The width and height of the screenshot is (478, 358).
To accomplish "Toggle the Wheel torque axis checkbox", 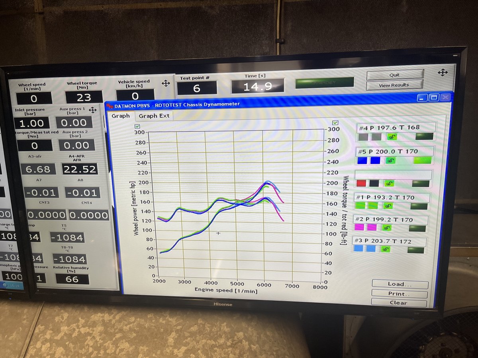I will tap(335, 123).
